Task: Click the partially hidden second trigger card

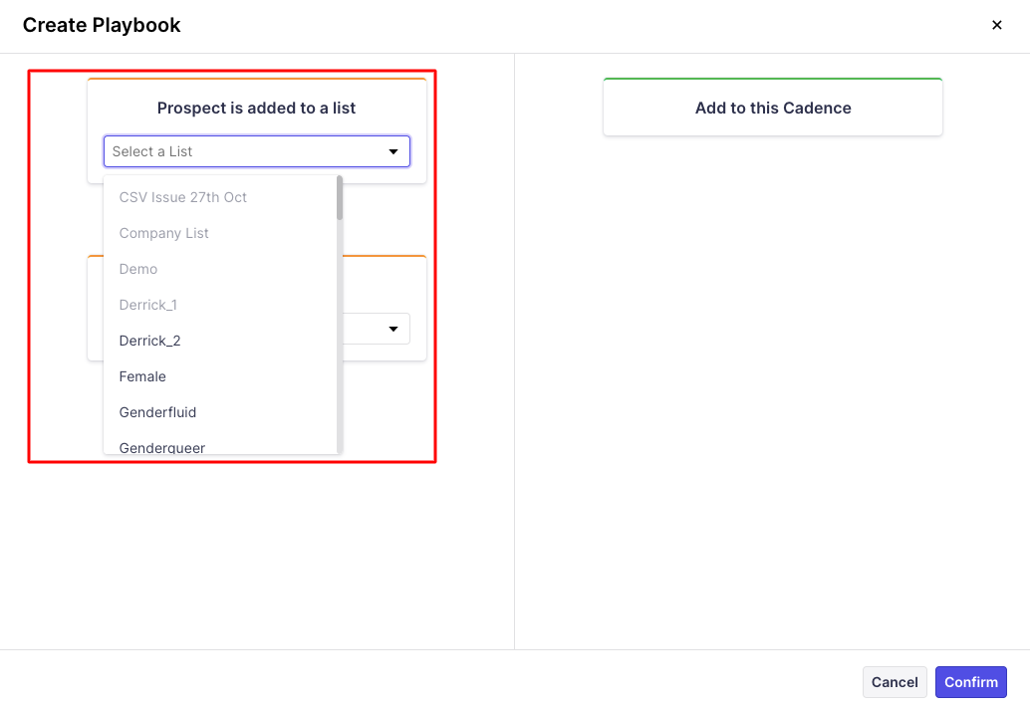Action: pos(385,289)
